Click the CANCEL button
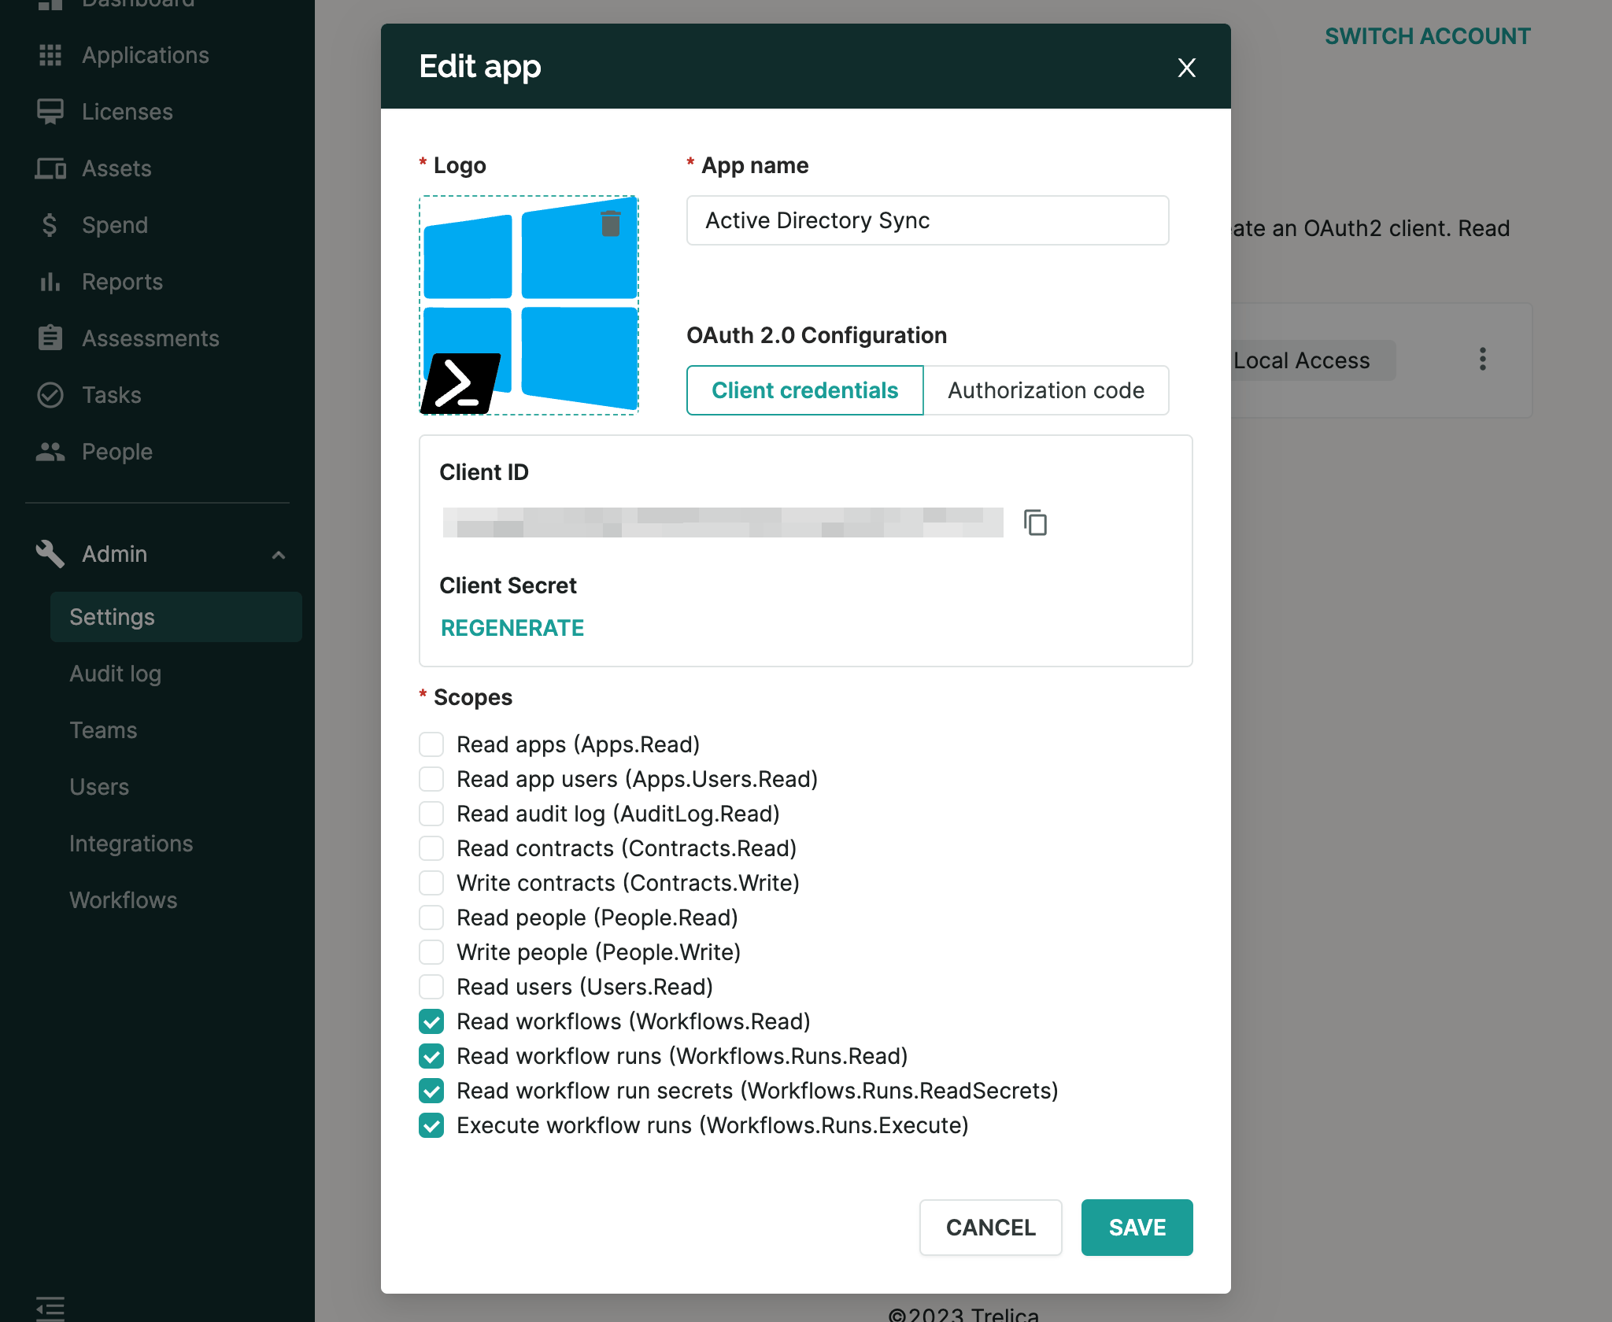 991,1228
